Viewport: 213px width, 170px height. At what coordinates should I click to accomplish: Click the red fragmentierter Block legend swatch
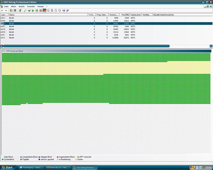[58, 157]
